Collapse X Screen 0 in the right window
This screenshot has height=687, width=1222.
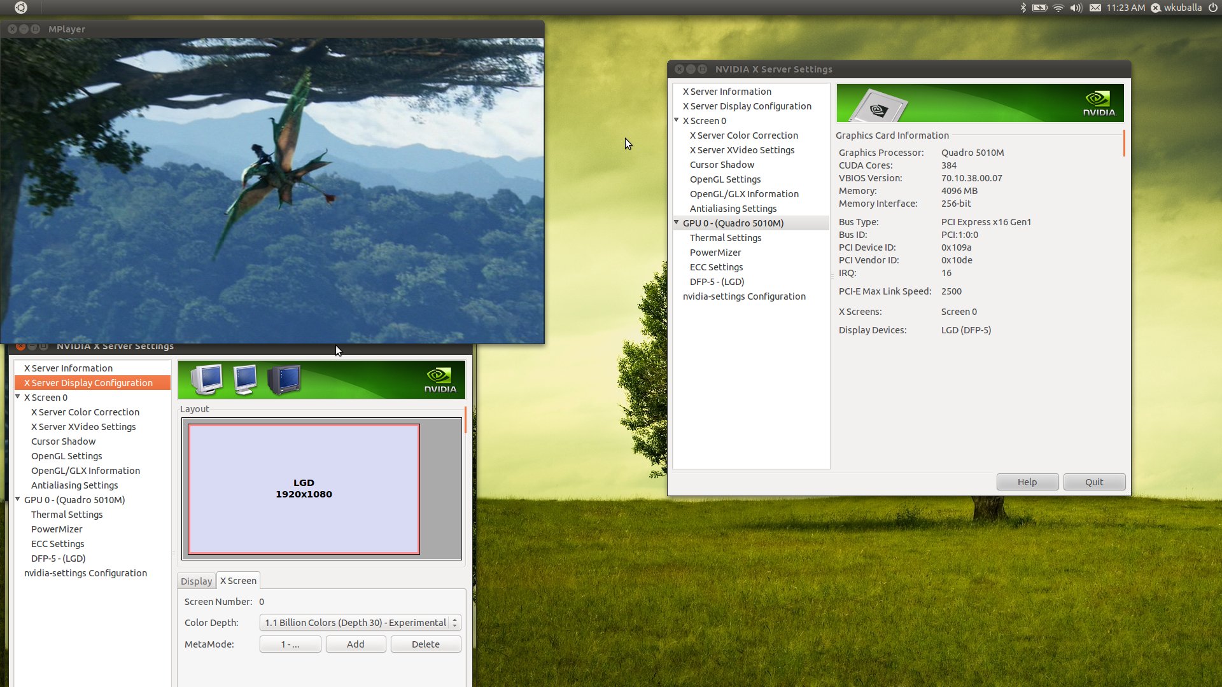(677, 120)
